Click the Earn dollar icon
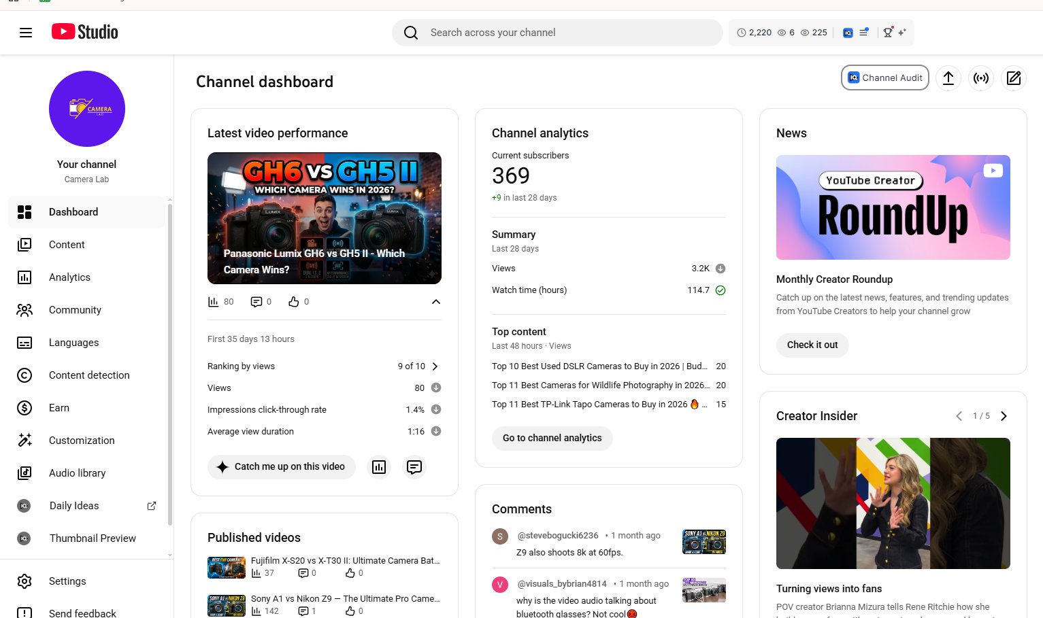The width and height of the screenshot is (1043, 618). [24, 408]
